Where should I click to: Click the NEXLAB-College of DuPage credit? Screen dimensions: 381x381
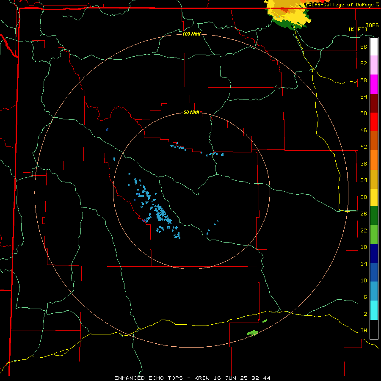[x=341, y=5]
